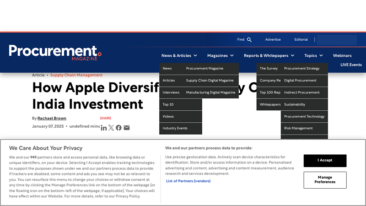This screenshot has height=206, width=366.
Task: Open Manufacturing Digital Magazine entry
Action: 211,92
